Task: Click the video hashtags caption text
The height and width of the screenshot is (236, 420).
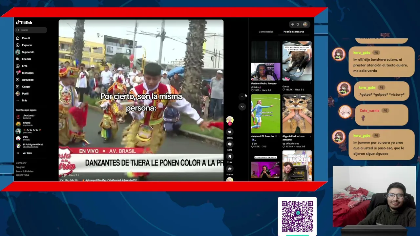Action: 111,180
